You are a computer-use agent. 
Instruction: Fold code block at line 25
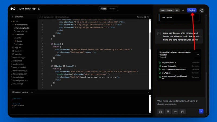(45, 44)
